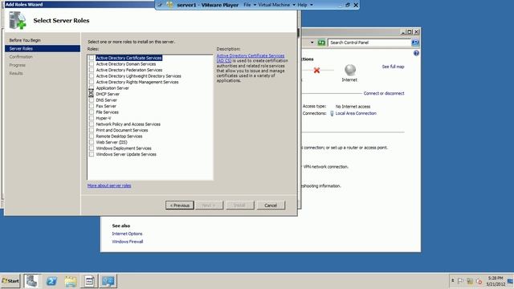Screen dimensions: 514x289
Task: Open the checklist wizard taskbar icon
Action: 89,281
